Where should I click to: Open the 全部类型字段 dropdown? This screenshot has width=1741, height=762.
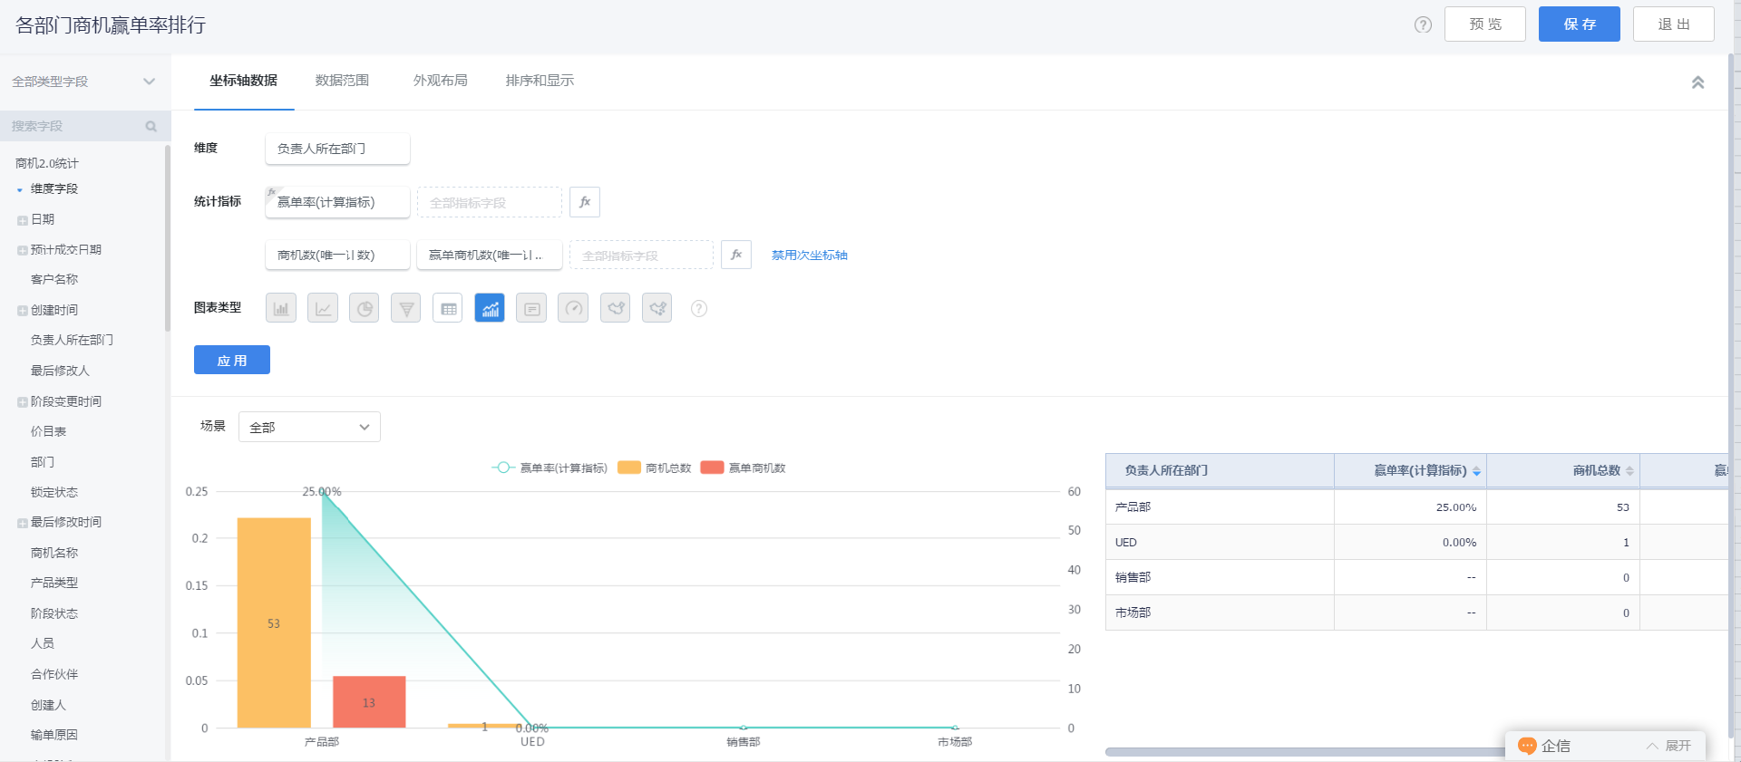[x=84, y=82]
